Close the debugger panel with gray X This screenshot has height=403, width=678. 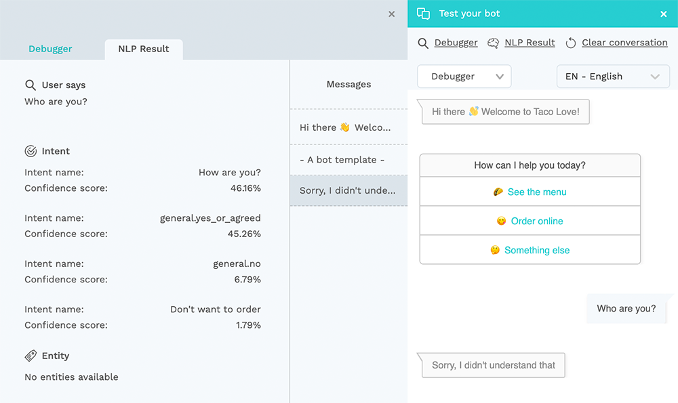coord(391,14)
